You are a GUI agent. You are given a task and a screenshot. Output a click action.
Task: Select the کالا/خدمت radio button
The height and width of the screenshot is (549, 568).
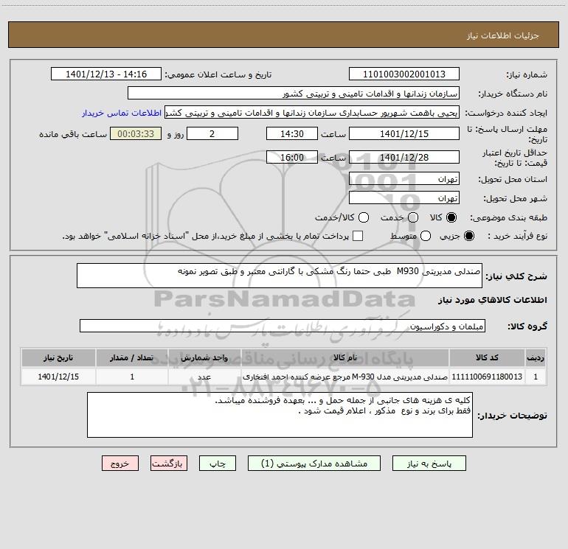pyautogui.click(x=364, y=217)
